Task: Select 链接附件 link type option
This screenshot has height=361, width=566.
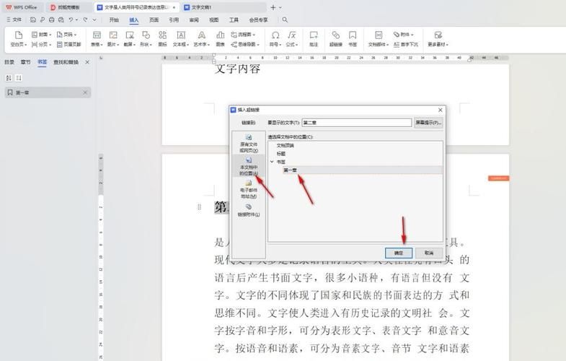Action: point(249,210)
